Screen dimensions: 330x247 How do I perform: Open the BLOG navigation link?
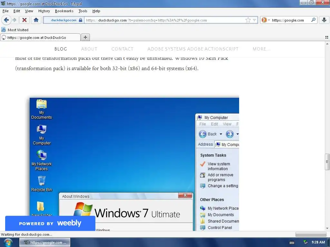(x=61, y=49)
